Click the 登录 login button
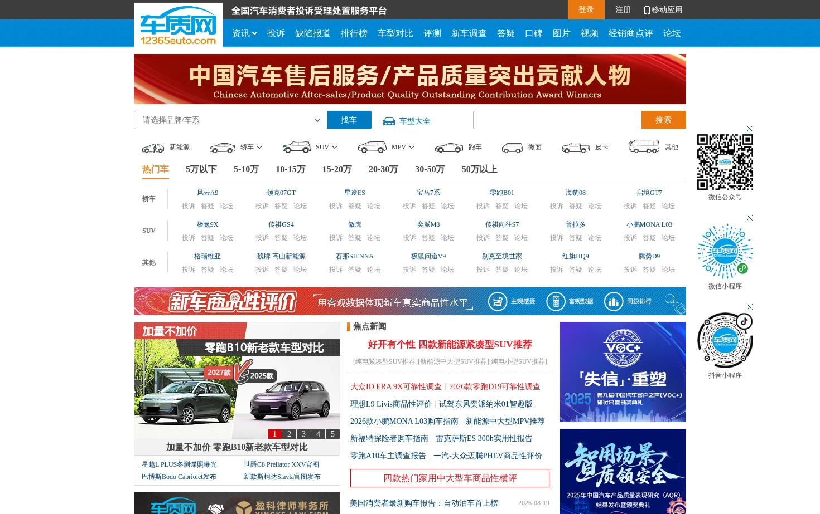The image size is (820, 514). coord(586,10)
